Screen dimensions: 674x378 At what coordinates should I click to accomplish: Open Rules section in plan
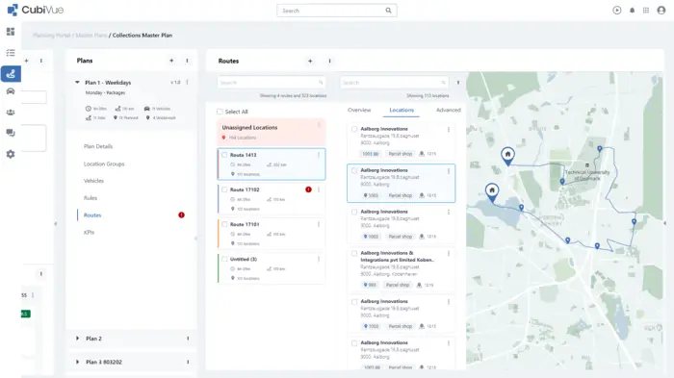point(91,198)
